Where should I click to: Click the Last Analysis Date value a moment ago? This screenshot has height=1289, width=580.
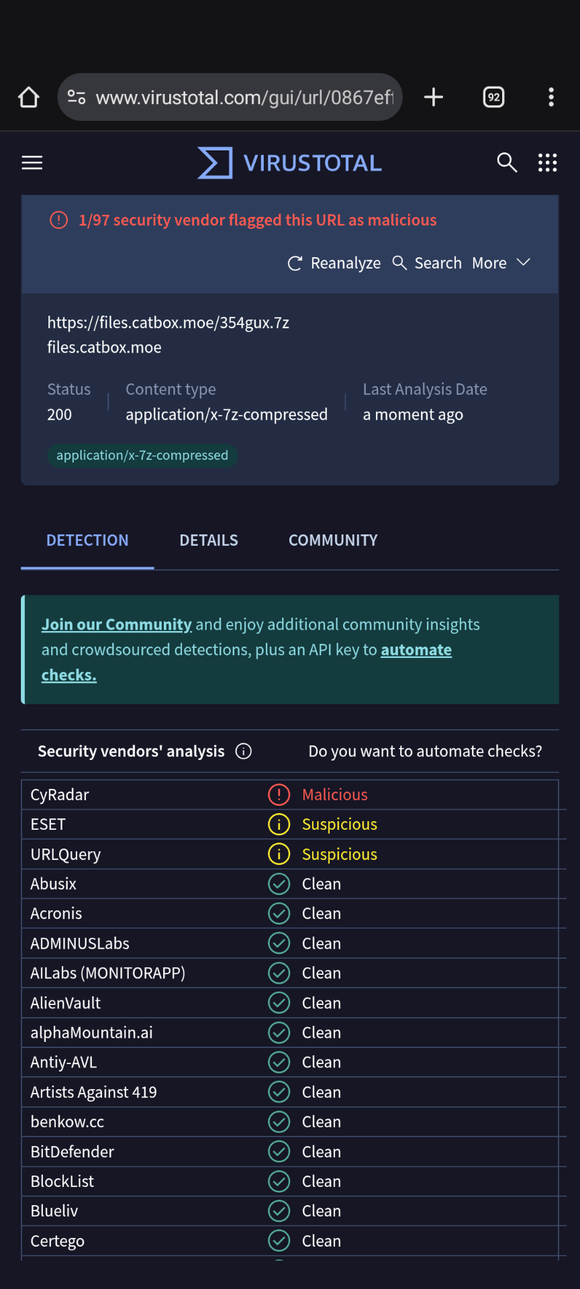coord(413,415)
